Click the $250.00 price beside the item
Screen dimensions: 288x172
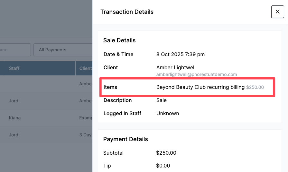point(255,87)
